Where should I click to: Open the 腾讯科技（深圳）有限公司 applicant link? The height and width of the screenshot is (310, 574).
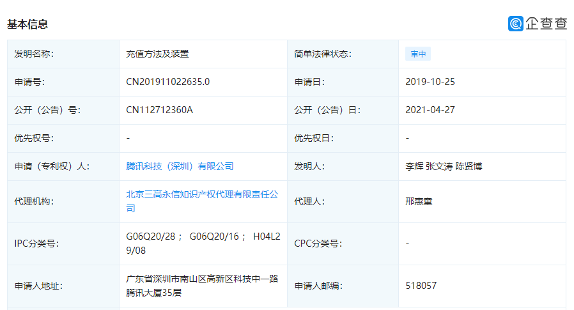coord(180,166)
